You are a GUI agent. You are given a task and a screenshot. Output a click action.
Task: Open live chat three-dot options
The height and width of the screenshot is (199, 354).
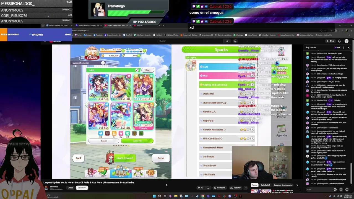click(x=344, y=48)
